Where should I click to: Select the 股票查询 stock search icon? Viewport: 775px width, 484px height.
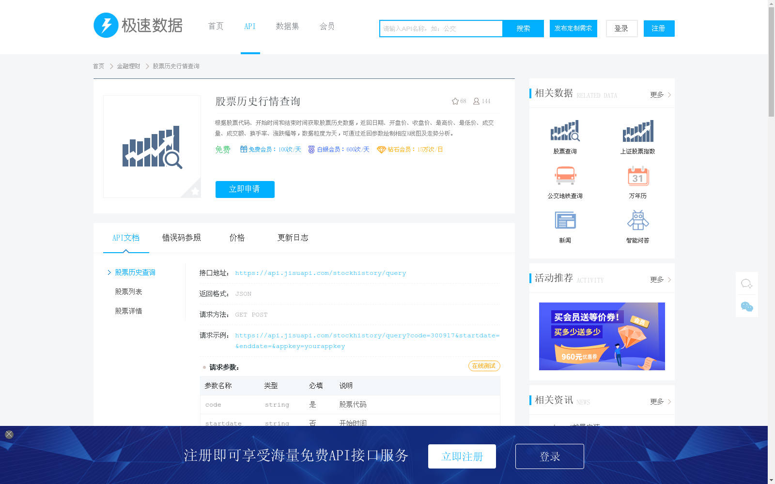565,131
